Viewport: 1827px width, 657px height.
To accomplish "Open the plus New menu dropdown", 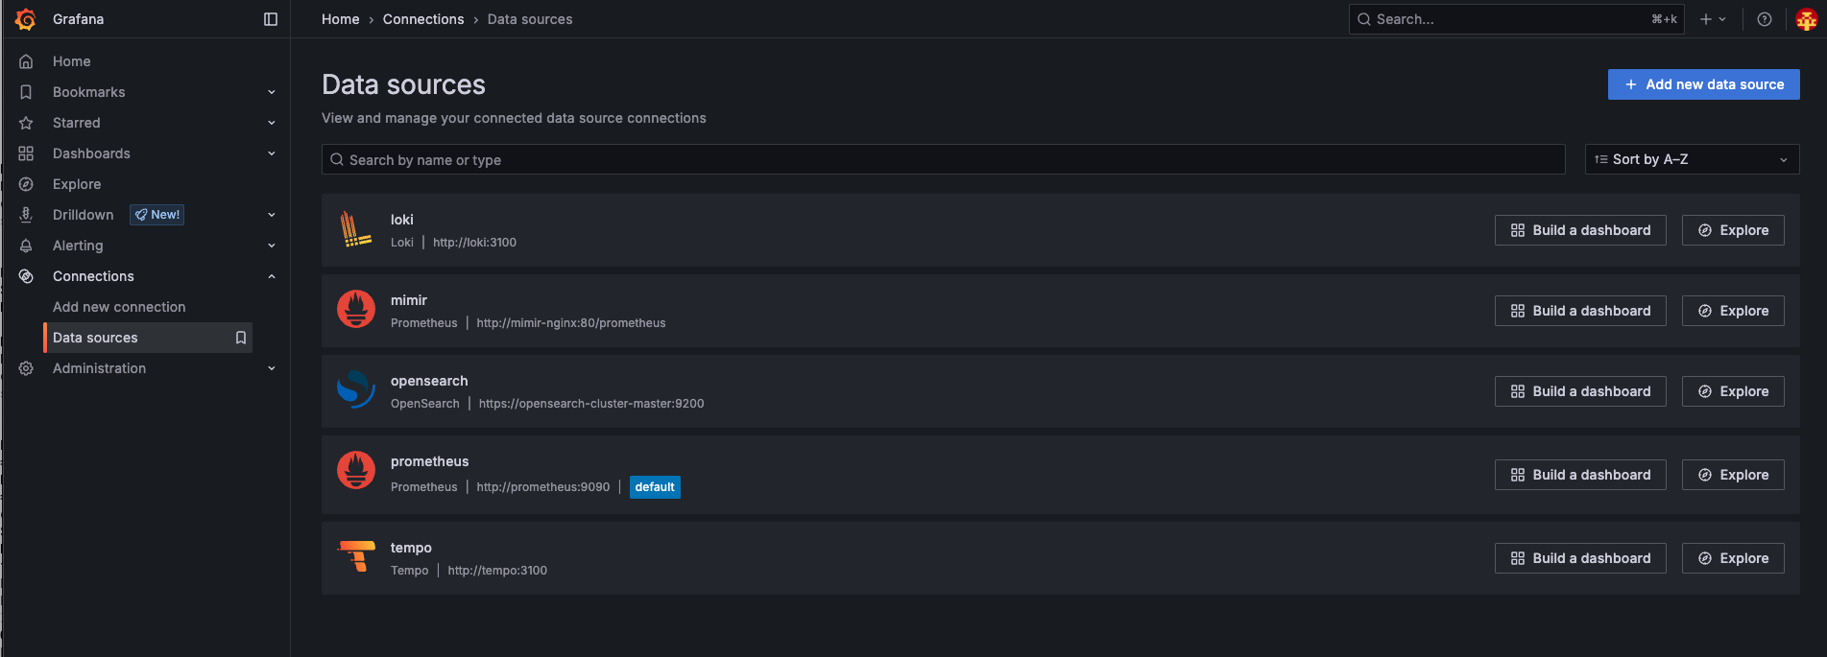I will [1714, 19].
